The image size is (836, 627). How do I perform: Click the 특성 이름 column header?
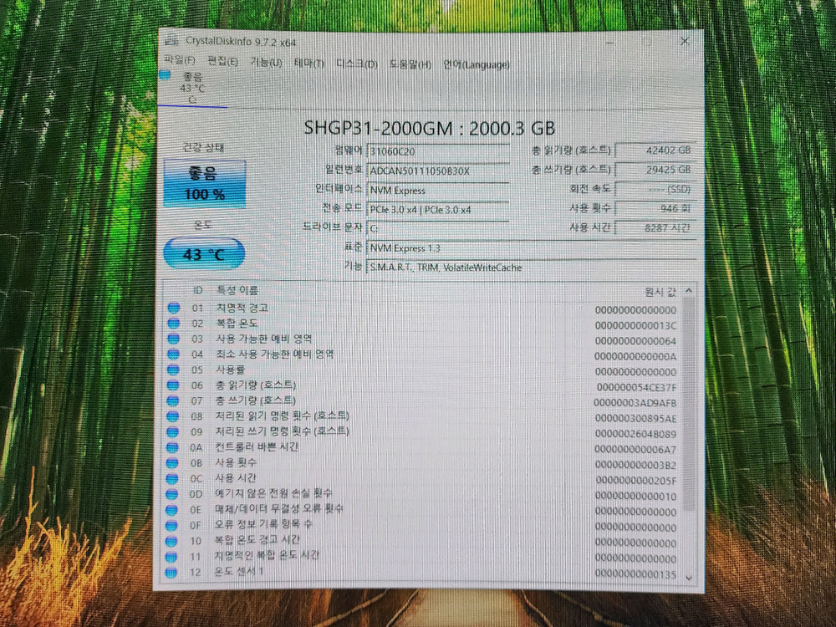click(237, 291)
